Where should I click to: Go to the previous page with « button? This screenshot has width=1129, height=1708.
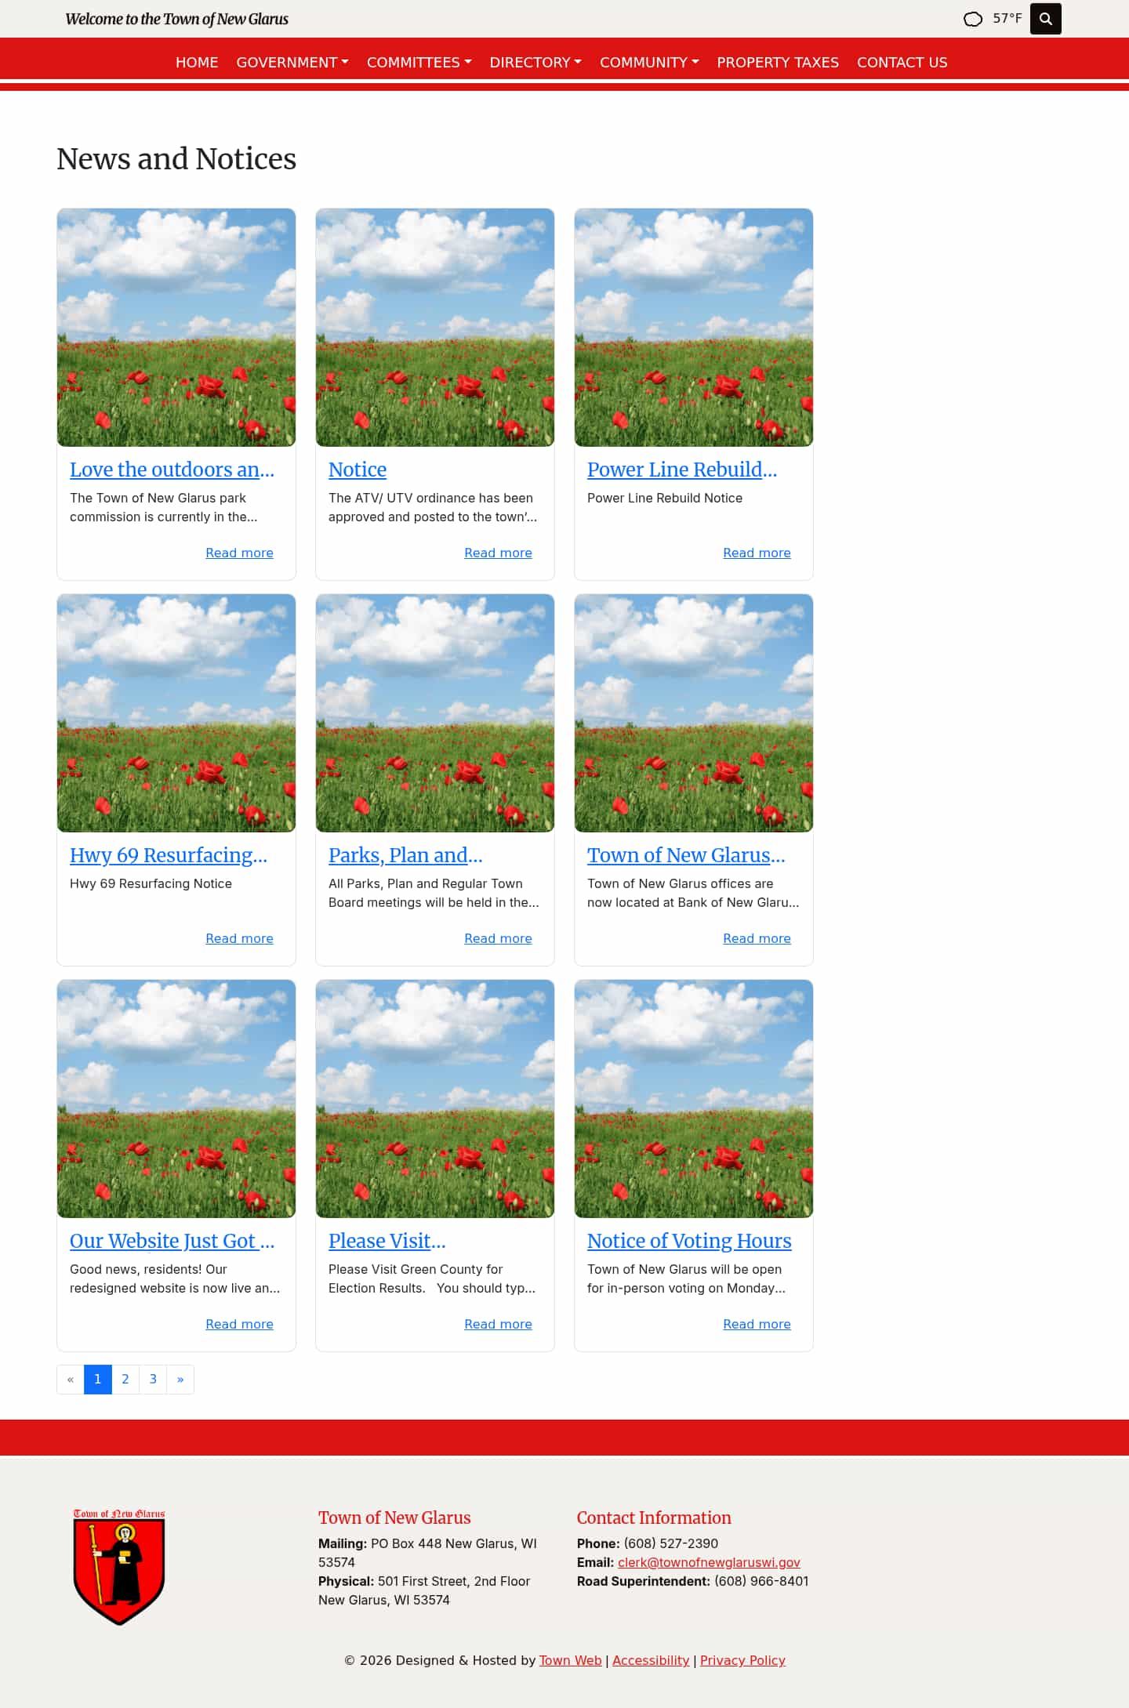point(71,1380)
